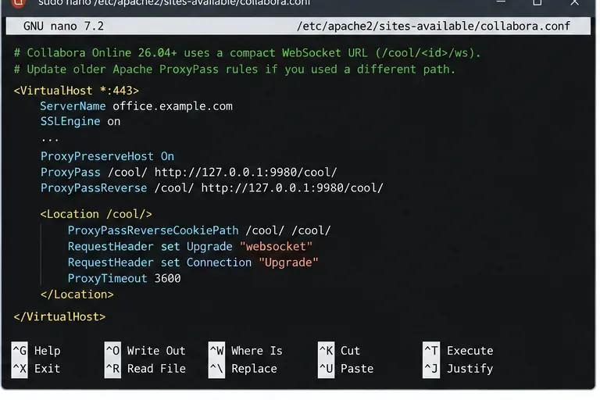600x400 pixels.
Task: Click the 'RequestHeader set Upgrade' text
Action: (150, 247)
